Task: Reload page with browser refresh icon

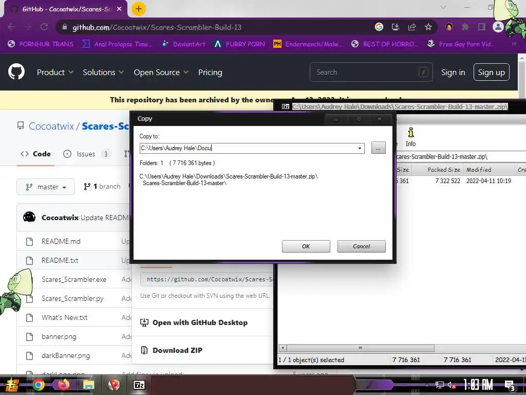Action: coord(44,27)
